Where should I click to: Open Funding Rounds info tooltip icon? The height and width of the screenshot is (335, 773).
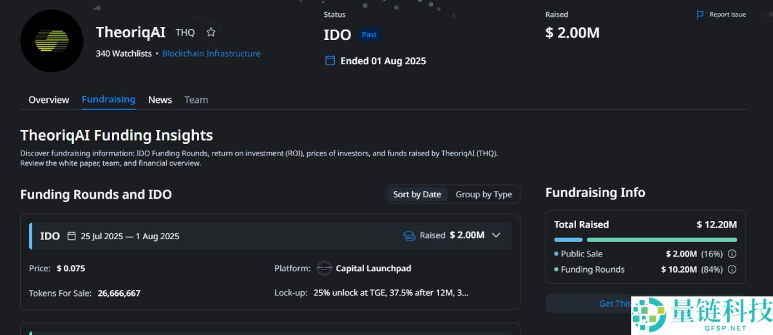[x=732, y=270]
